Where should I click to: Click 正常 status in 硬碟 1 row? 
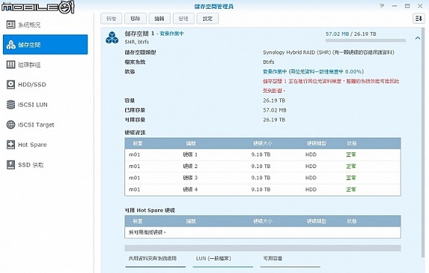coord(351,155)
